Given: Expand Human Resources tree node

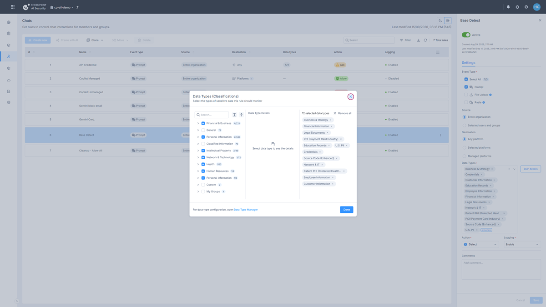Looking at the screenshot, I should pyautogui.click(x=198, y=171).
